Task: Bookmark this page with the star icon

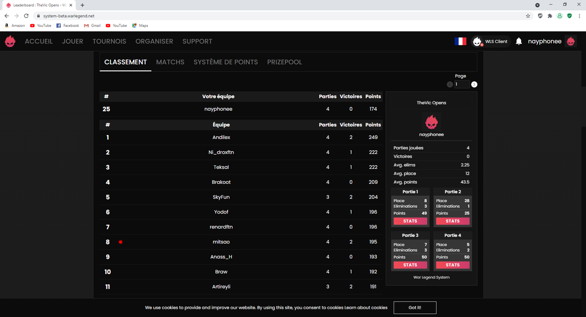Action: (528, 16)
